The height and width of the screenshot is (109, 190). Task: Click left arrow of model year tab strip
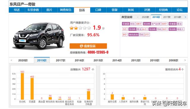pos(12,60)
